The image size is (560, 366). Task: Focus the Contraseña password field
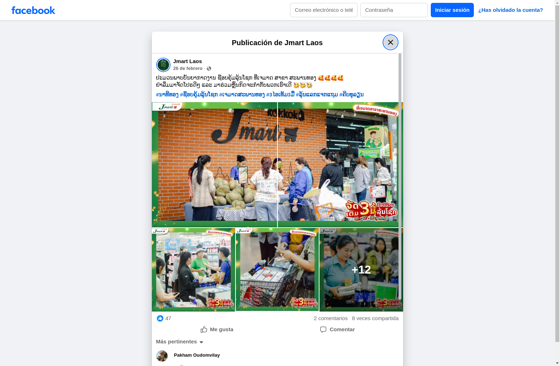pyautogui.click(x=394, y=10)
